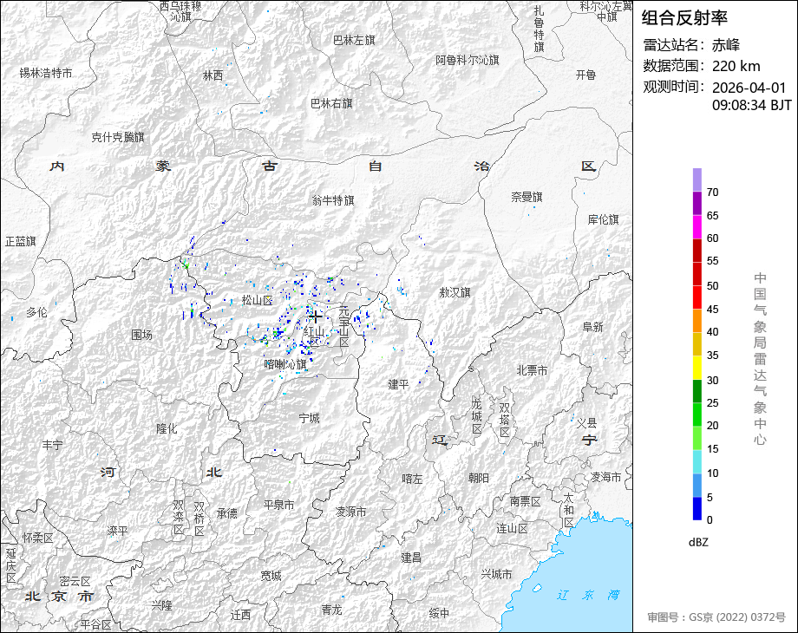Select the 凌海市 label
Image resolution: width=798 pixels, height=633 pixels.
pos(605,477)
